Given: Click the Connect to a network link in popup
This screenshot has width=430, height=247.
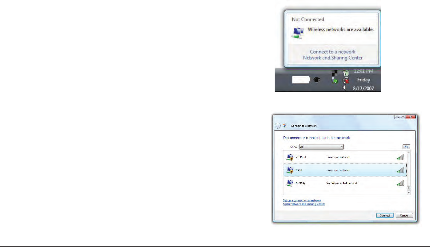Looking at the screenshot, I should (333, 52).
